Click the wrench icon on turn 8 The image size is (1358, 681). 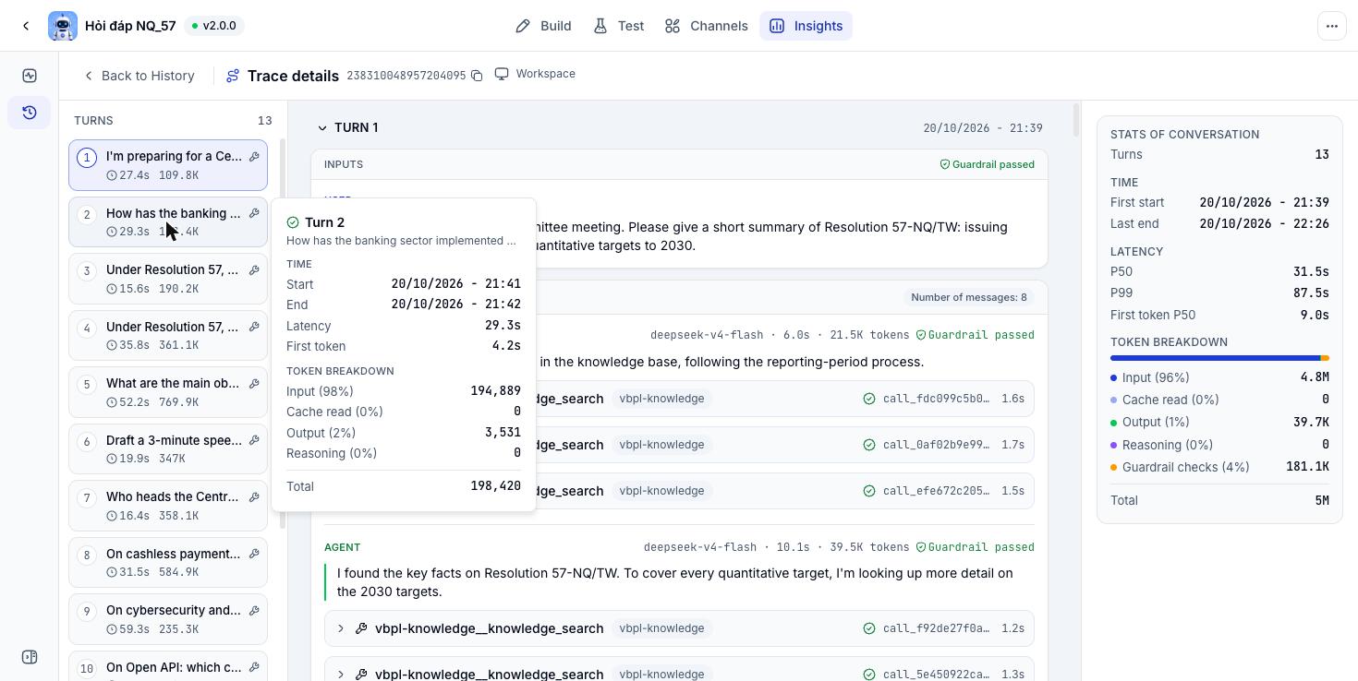[x=254, y=555]
